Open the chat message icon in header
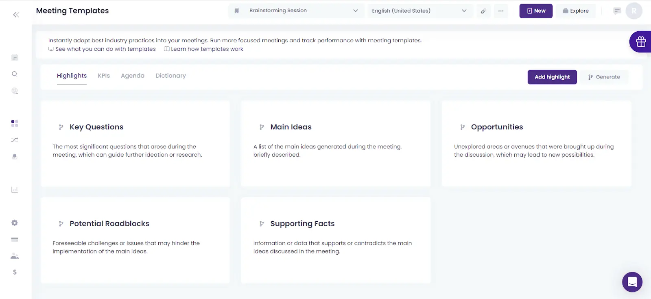This screenshot has width=651, height=299. 617,11
